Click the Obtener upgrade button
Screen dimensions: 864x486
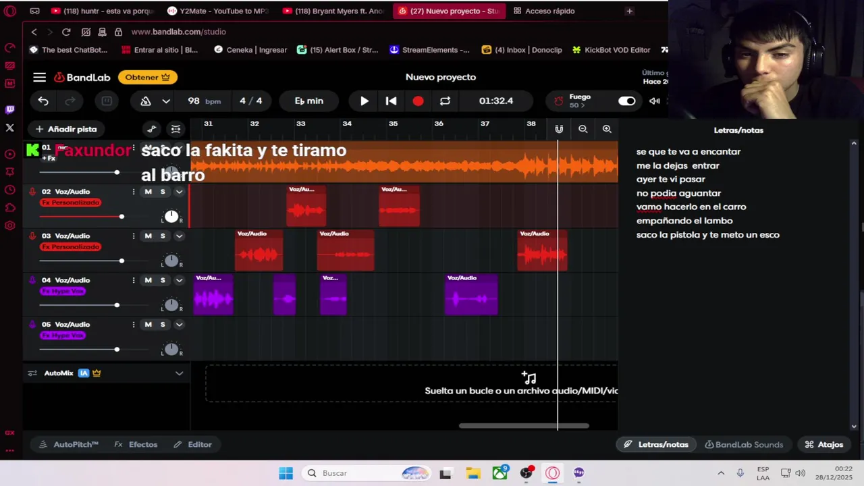tap(147, 77)
